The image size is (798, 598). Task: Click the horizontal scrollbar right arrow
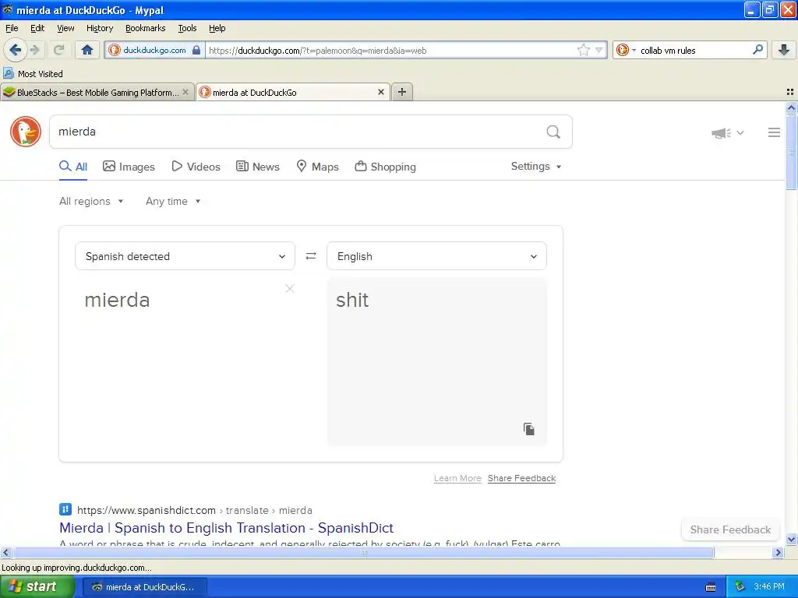click(x=778, y=552)
